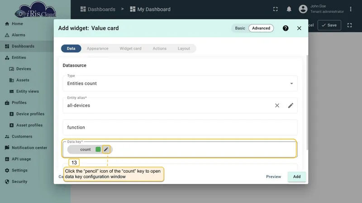Click the My Dashboard breadcrumb
Screen dimensions: 362x203
[x=150, y=9]
